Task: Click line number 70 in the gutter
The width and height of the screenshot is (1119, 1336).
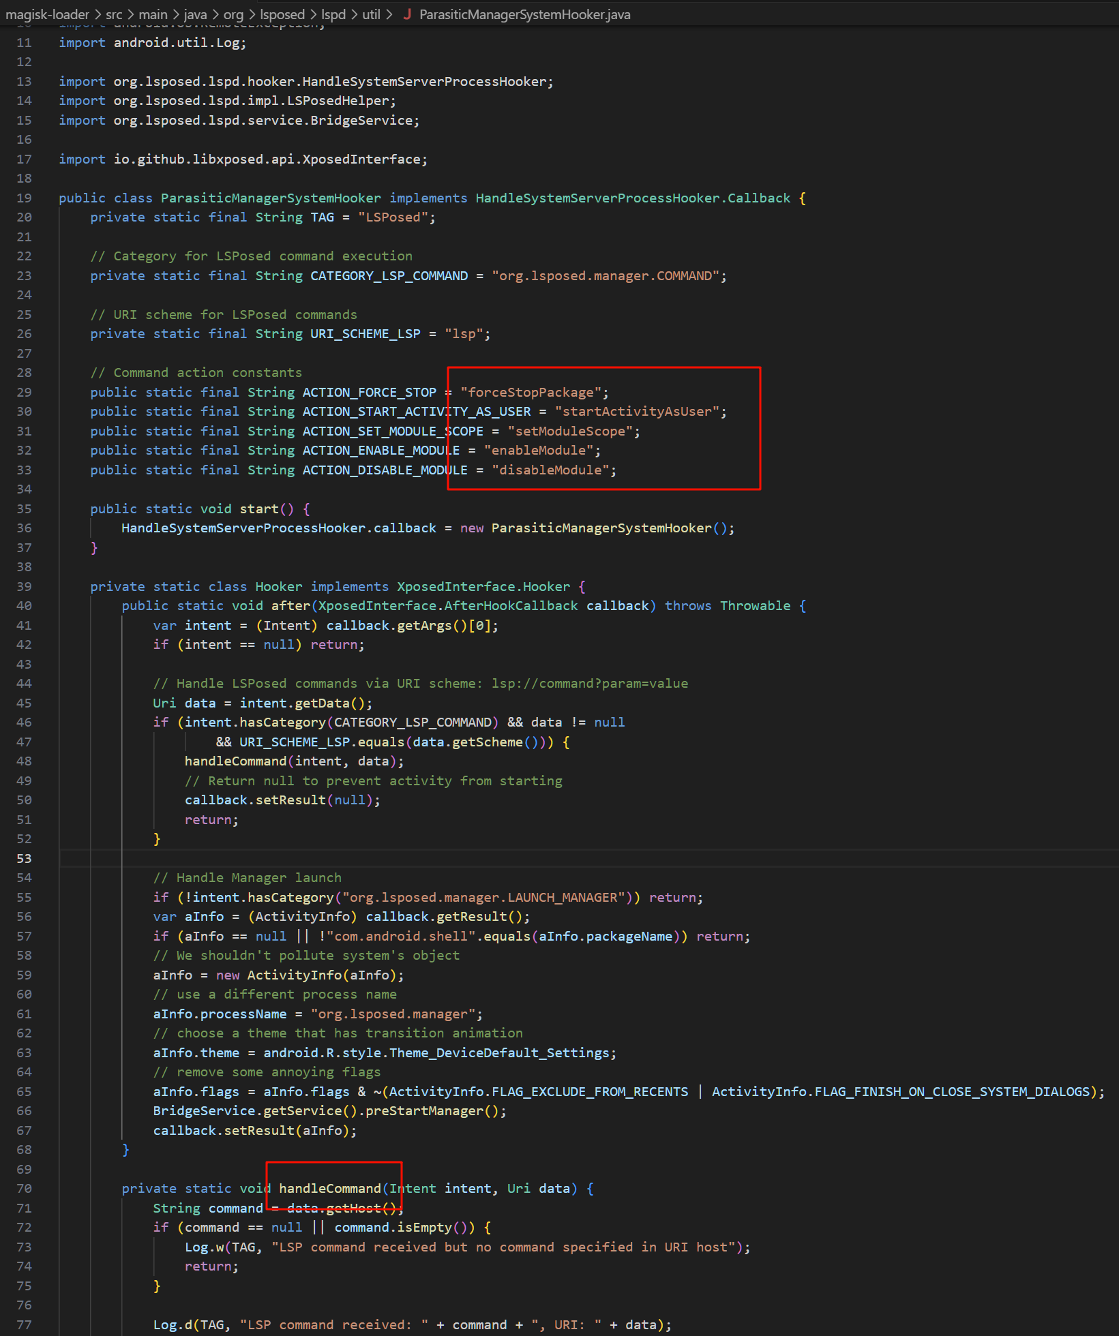Action: tap(24, 1188)
